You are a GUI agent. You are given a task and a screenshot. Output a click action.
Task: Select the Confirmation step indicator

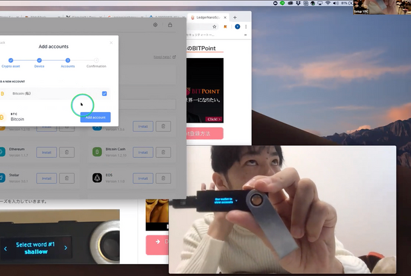(96, 63)
